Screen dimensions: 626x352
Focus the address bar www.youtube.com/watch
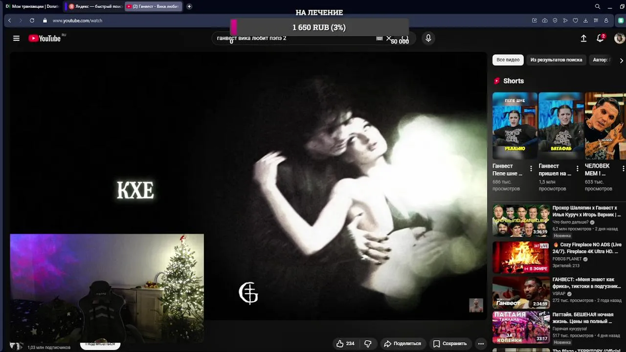77,21
